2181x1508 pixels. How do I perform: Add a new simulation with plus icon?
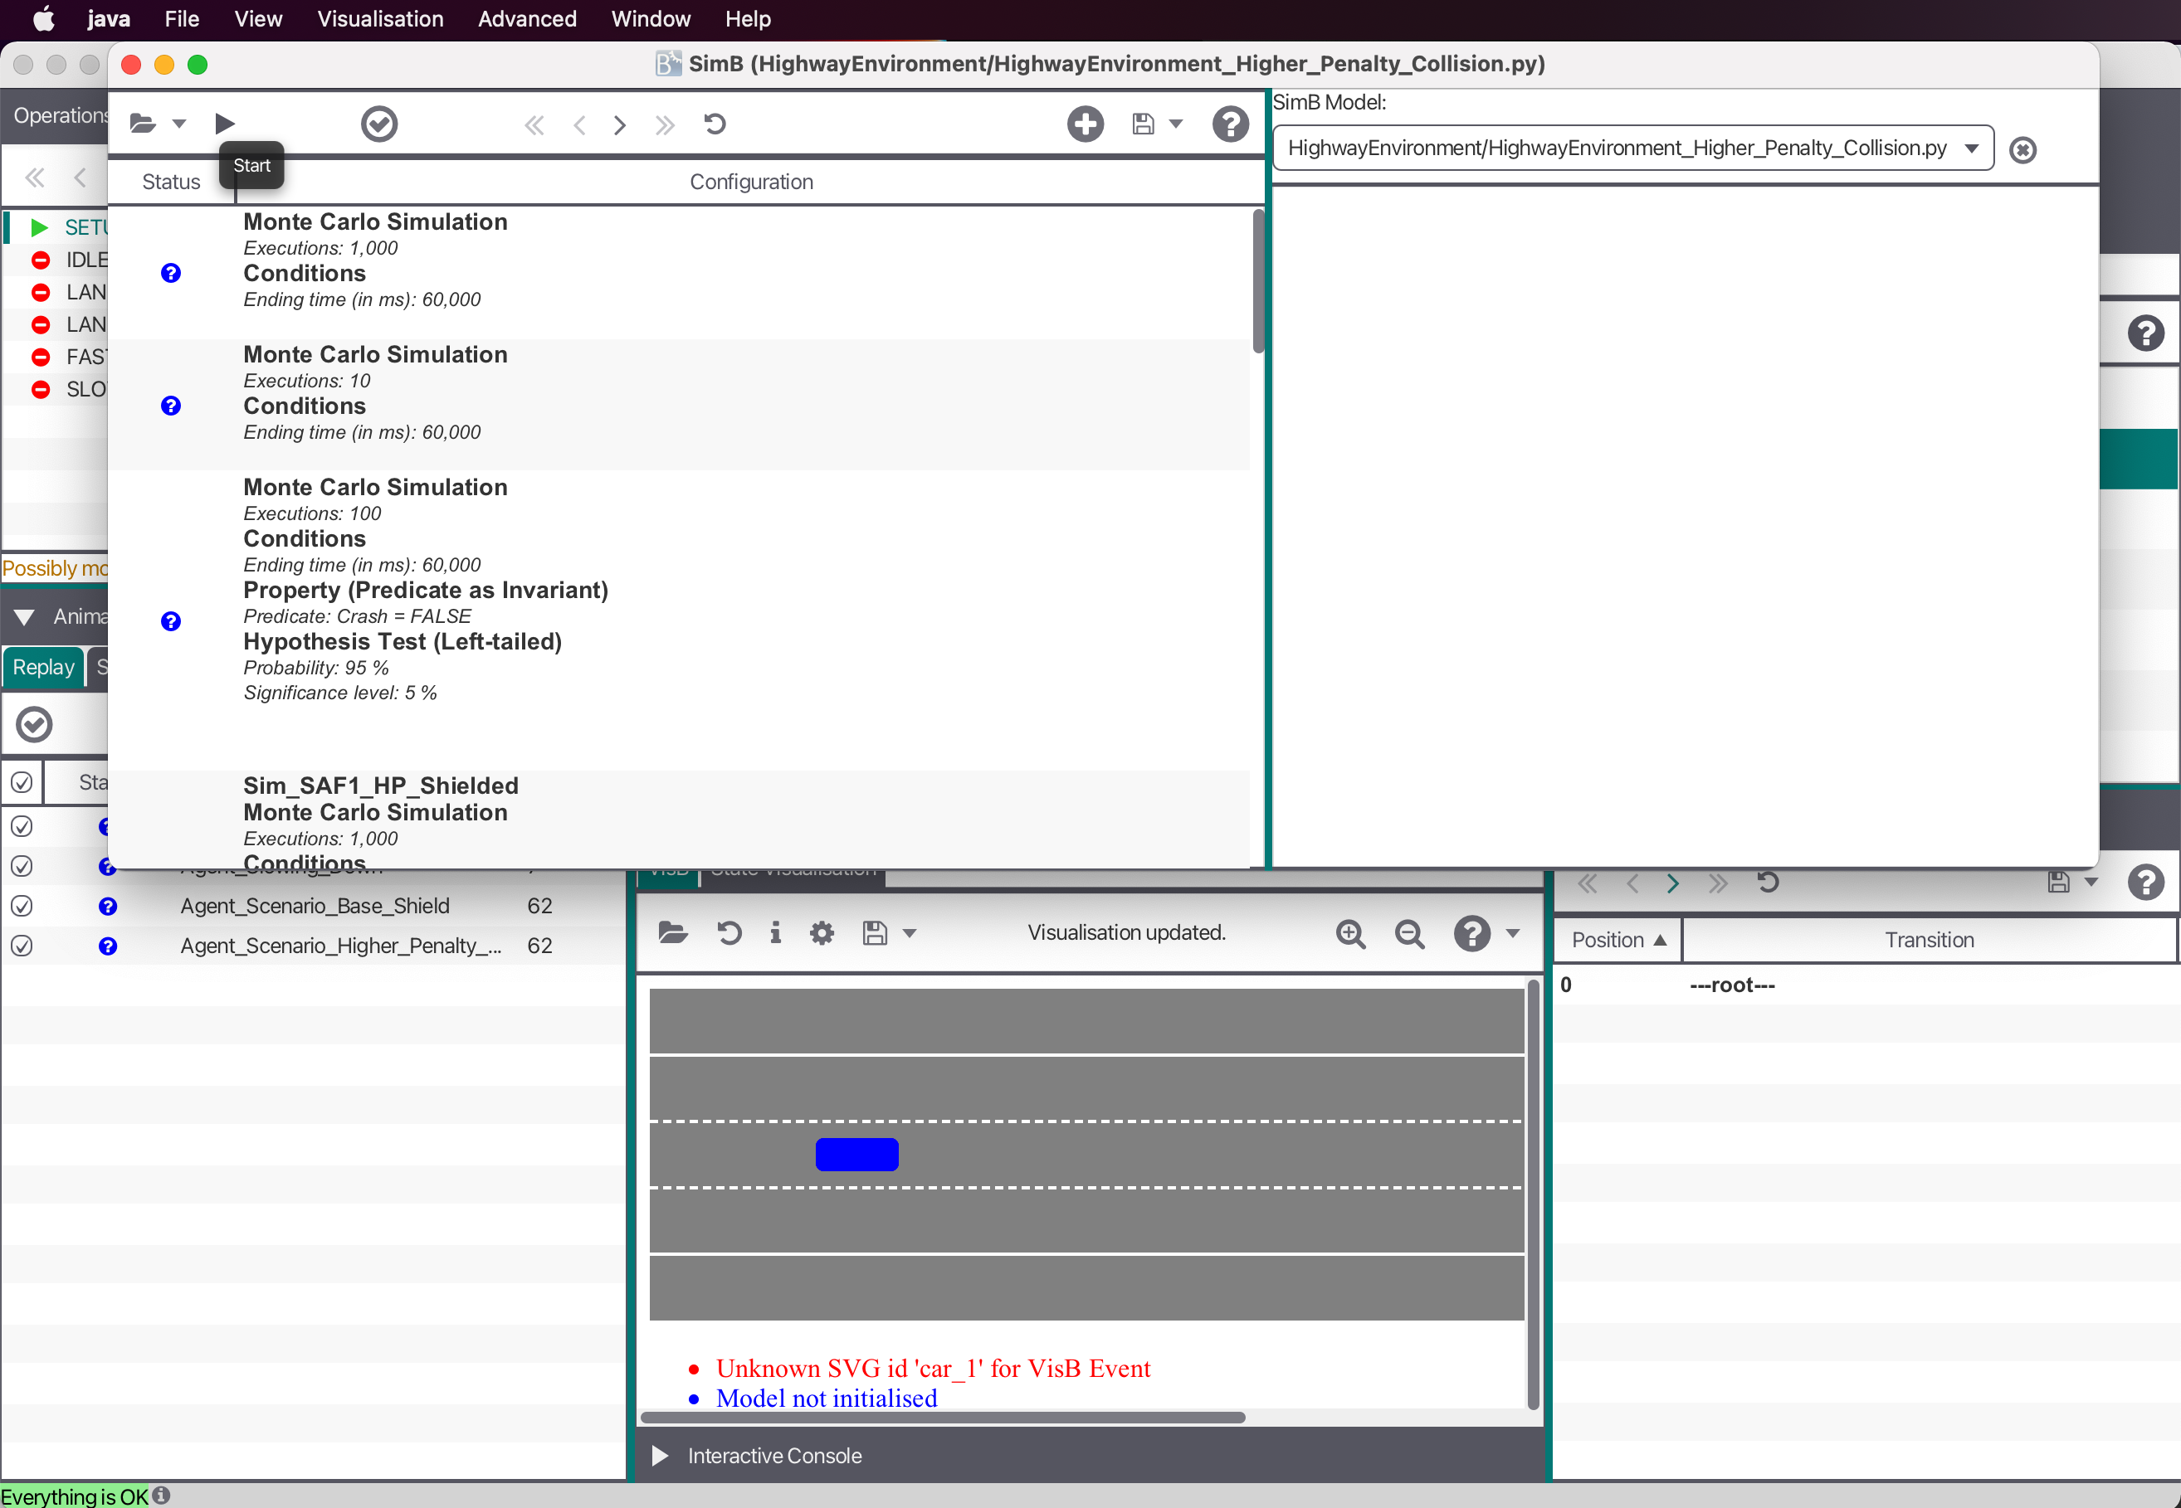click(x=1086, y=124)
